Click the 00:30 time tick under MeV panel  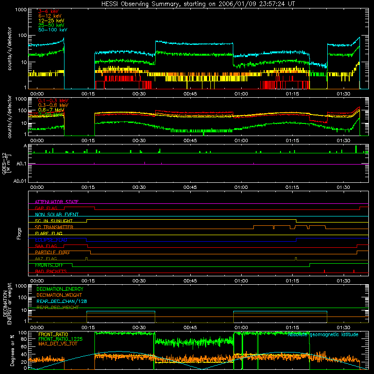[139, 141]
